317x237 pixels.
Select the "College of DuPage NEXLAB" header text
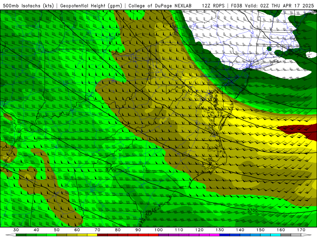[160, 6]
